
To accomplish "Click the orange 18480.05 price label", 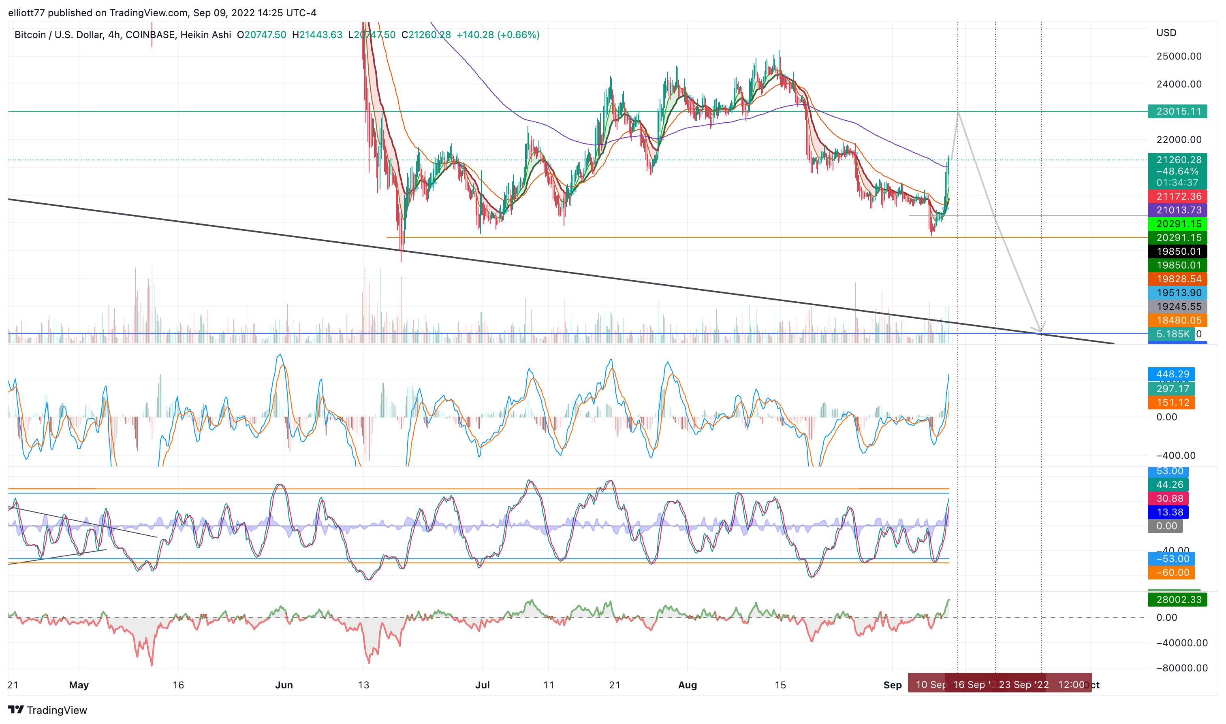I will pyautogui.click(x=1177, y=320).
